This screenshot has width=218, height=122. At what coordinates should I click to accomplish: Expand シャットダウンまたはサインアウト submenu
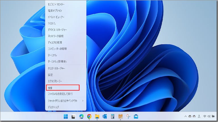click(x=66, y=101)
